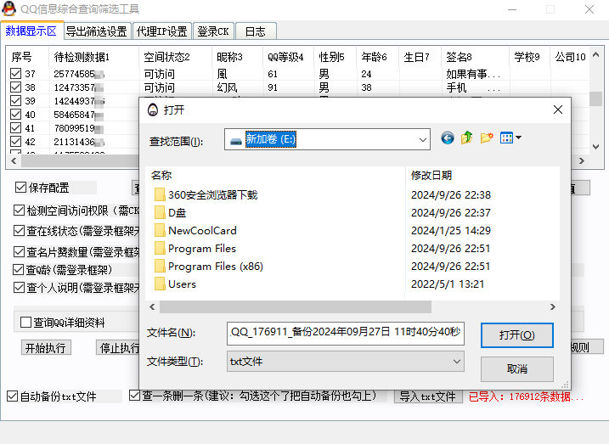Select the 360安全浏览器下载 folder
The image size is (609, 444).
pyautogui.click(x=211, y=195)
